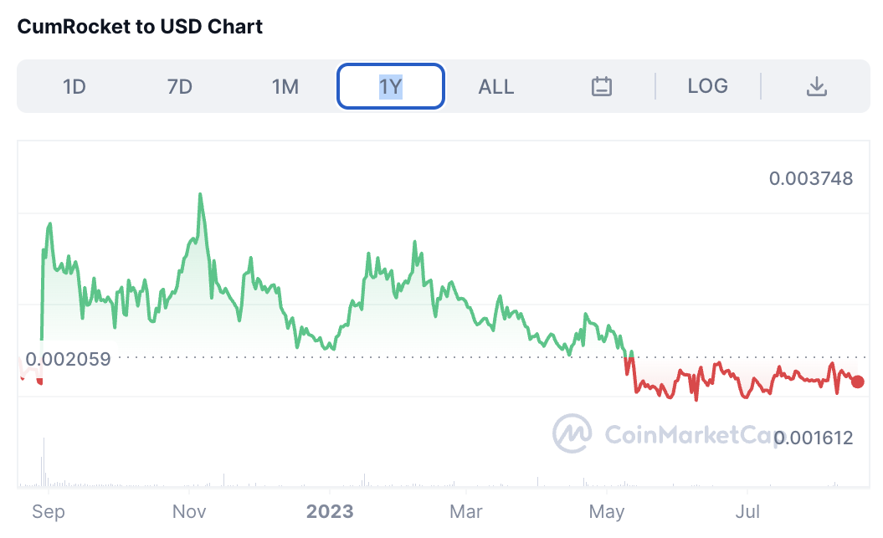Click the Sep label on time axis
Screen dimensions: 883x538
pos(48,511)
